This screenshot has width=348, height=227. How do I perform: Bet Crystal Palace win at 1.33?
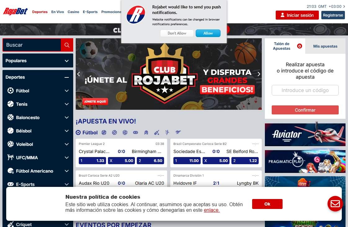pos(92,161)
